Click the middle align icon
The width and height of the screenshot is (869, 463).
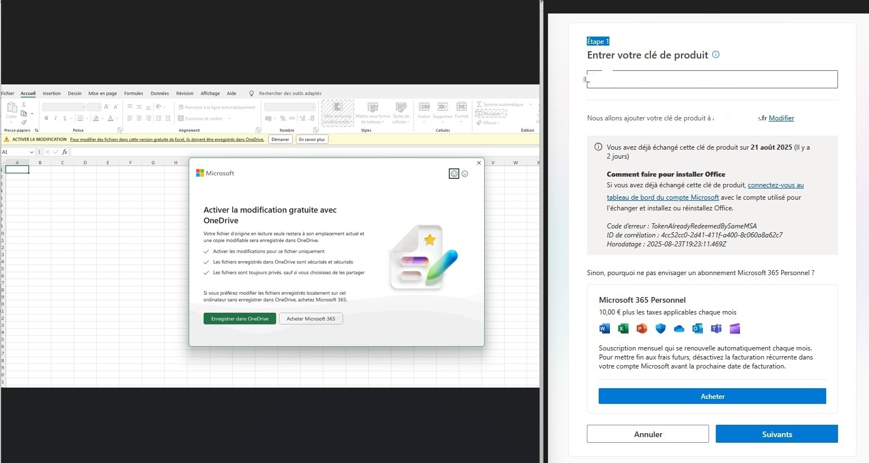[x=139, y=106]
